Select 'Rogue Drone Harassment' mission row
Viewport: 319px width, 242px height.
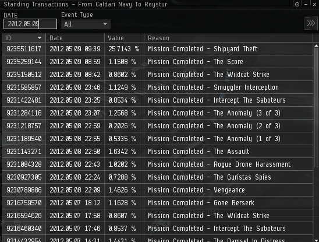[157, 164]
